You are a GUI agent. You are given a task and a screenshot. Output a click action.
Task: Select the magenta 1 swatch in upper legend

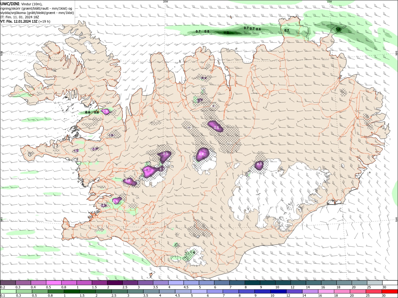coord(84,282)
